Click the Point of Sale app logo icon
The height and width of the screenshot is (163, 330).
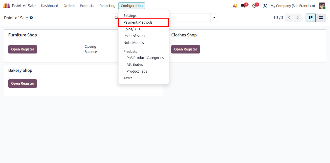coord(7,6)
